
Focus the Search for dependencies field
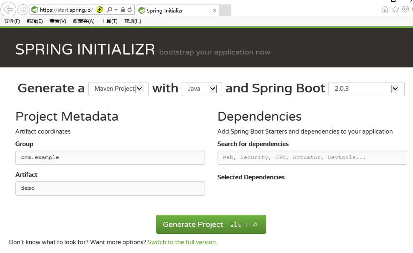pos(312,158)
